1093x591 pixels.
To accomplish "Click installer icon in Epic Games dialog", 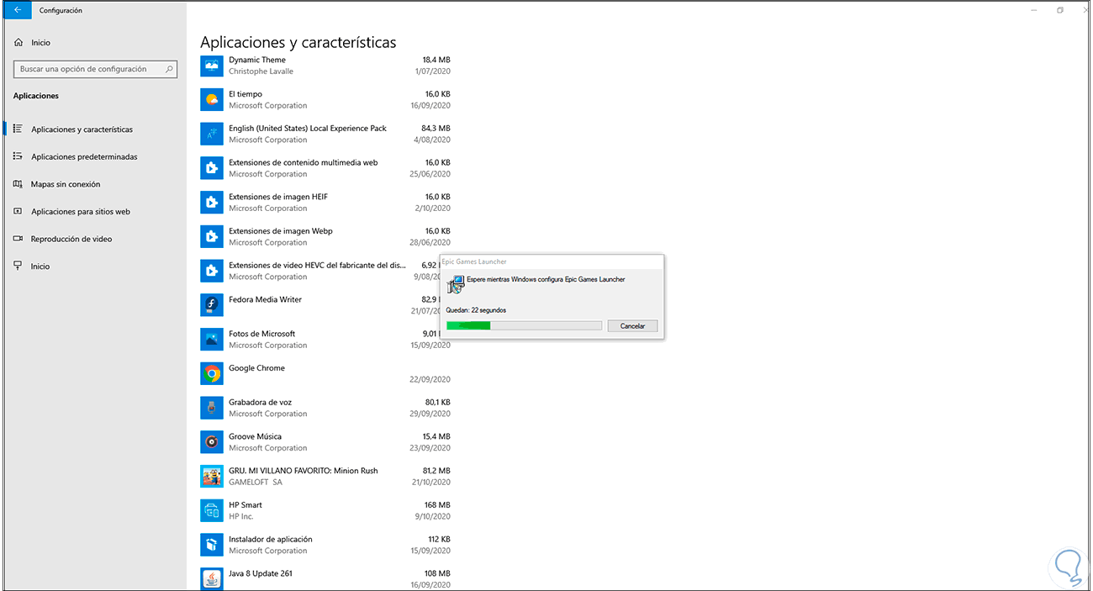I will click(x=456, y=284).
